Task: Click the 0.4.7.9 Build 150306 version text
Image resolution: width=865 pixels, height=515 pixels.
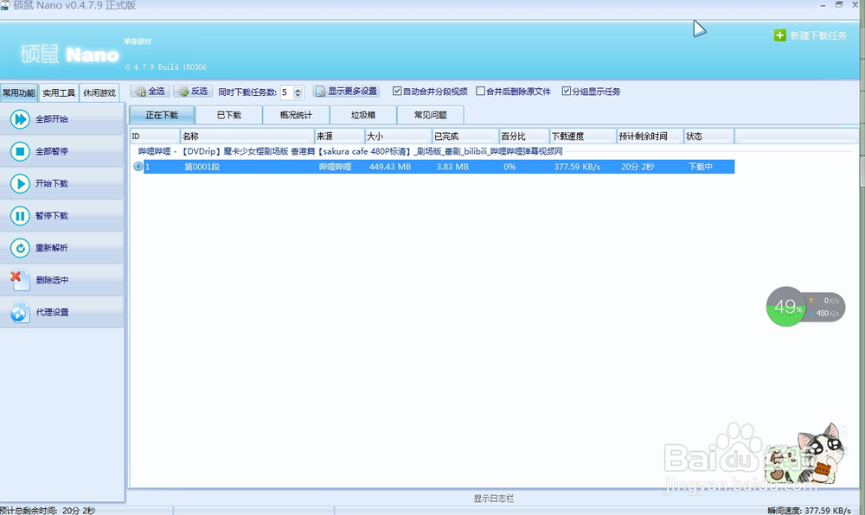Action: click(166, 67)
